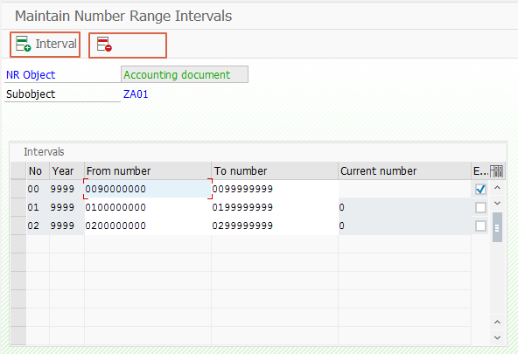Click the bottom-most scroll-down arrow
This screenshot has height=354, width=518.
pyautogui.click(x=497, y=337)
